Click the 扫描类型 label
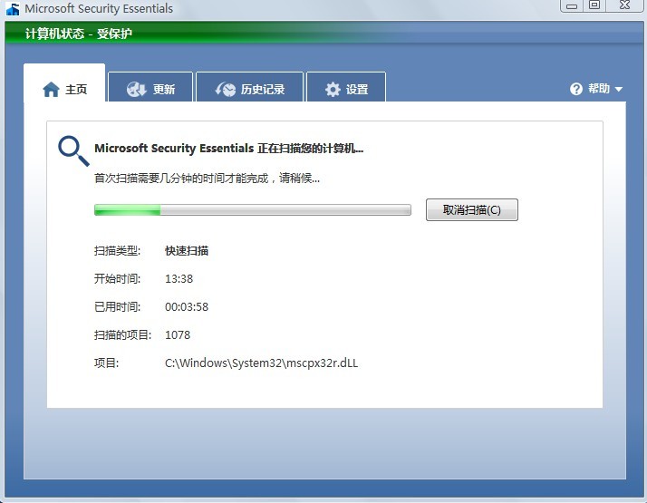Image resolution: width=647 pixels, height=503 pixels. (117, 251)
